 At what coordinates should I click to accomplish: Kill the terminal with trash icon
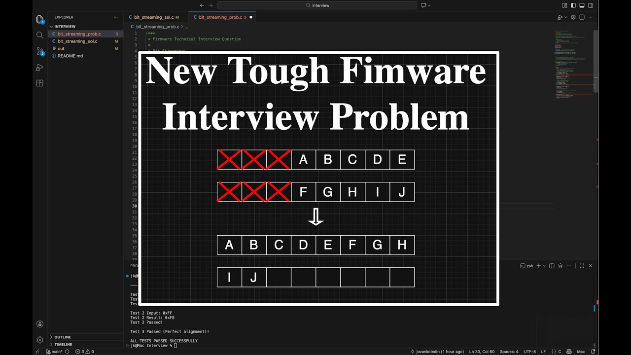560,266
